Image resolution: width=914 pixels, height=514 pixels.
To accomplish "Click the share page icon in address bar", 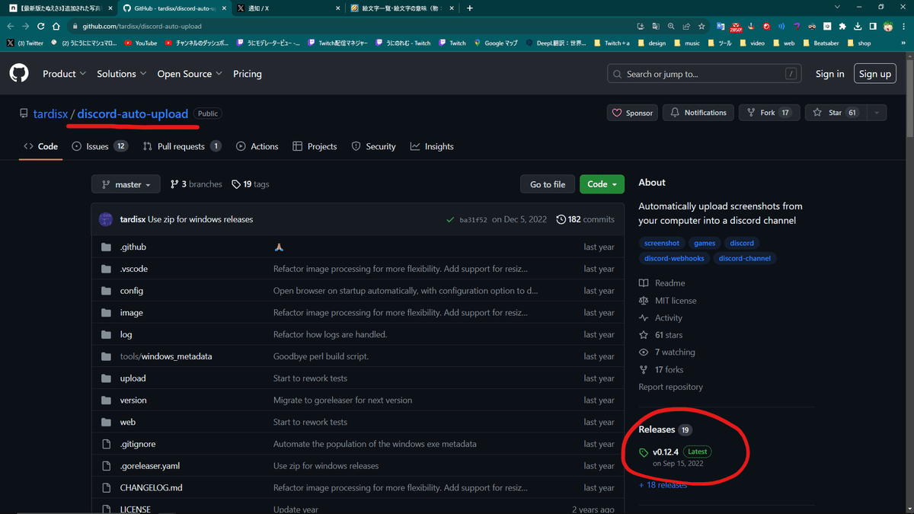I will (x=686, y=26).
